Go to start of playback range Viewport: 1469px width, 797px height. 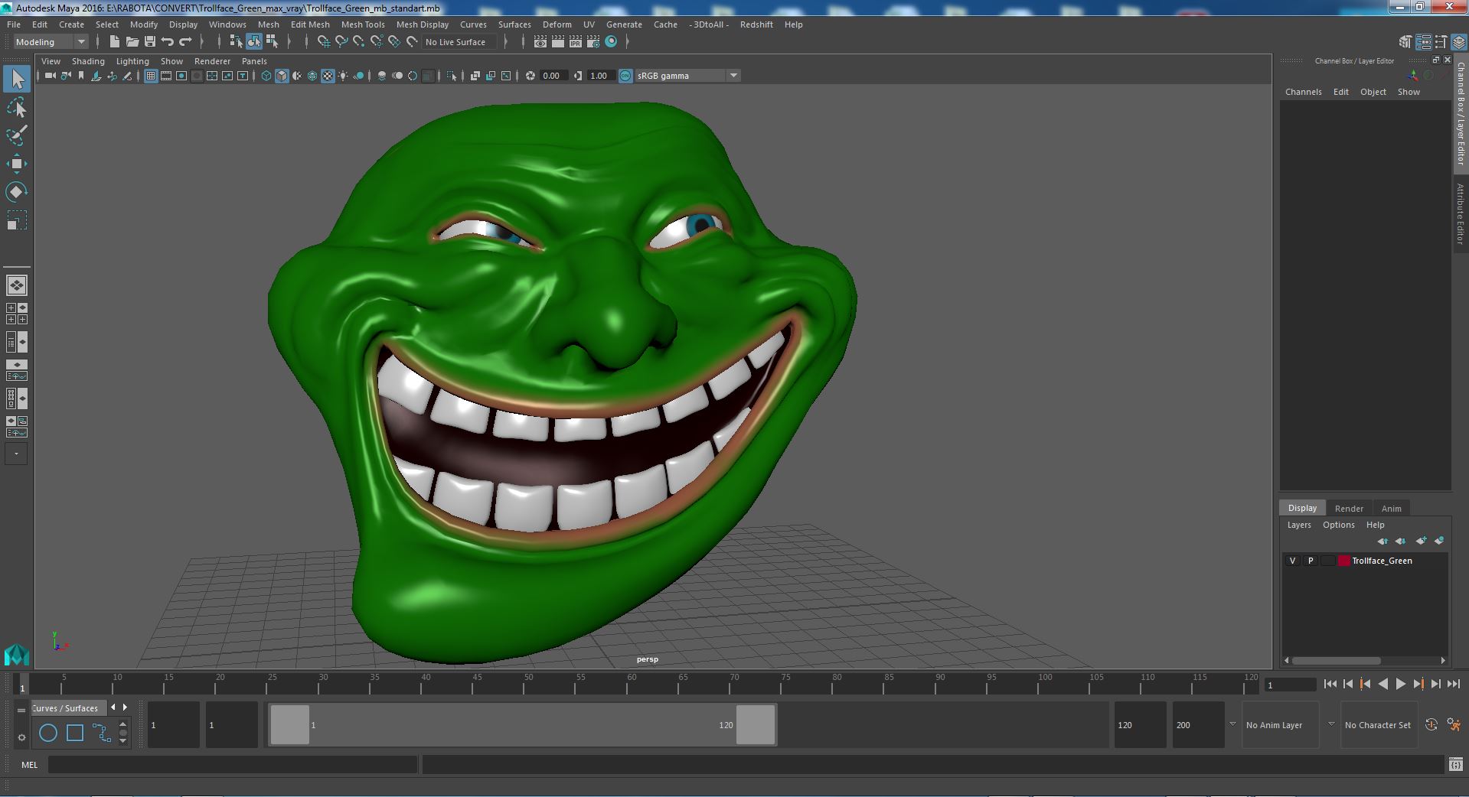[1330, 685]
